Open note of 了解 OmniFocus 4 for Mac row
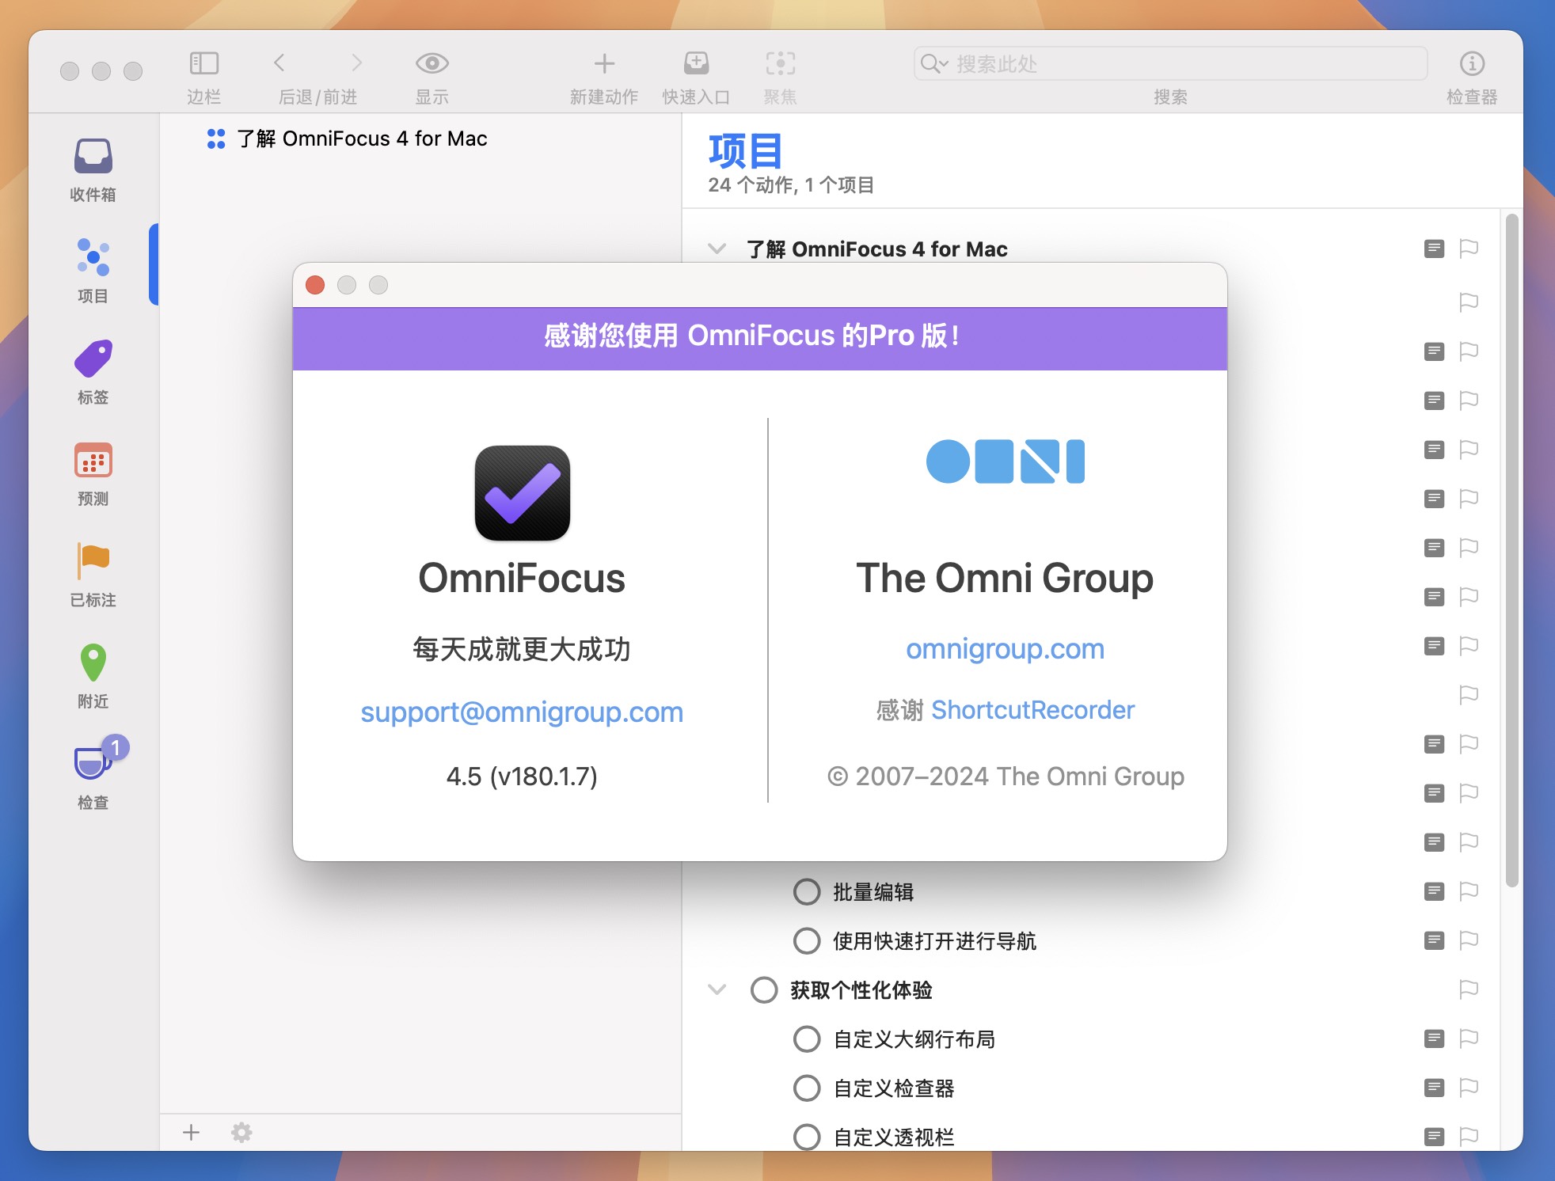Image resolution: width=1555 pixels, height=1181 pixels. [1434, 249]
